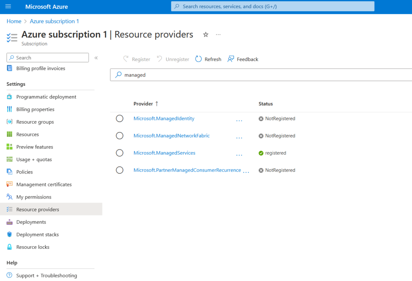Open Usage + quotas page
Image resolution: width=412 pixels, height=281 pixels.
pyautogui.click(x=34, y=159)
